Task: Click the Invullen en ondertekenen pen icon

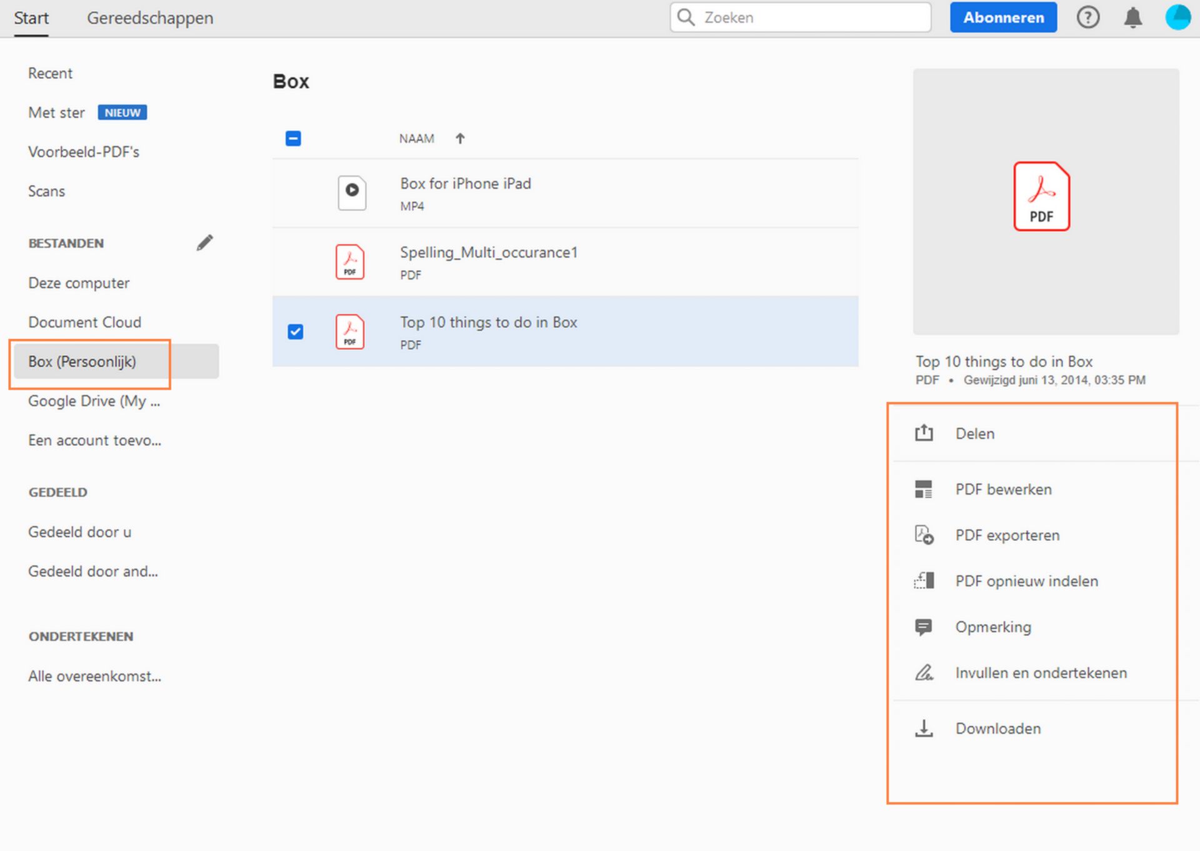Action: click(924, 673)
